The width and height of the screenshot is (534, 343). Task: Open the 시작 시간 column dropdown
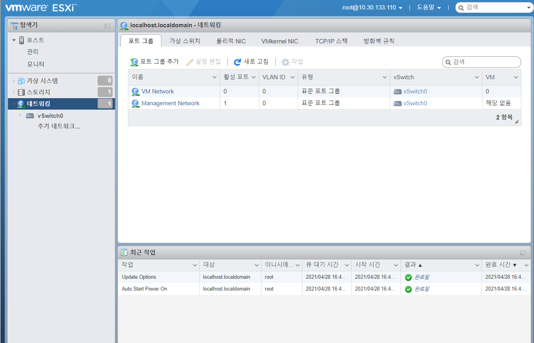click(396, 265)
